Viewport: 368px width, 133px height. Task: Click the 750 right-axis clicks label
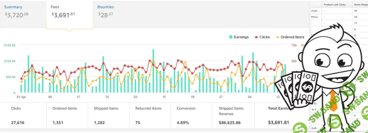(294, 45)
